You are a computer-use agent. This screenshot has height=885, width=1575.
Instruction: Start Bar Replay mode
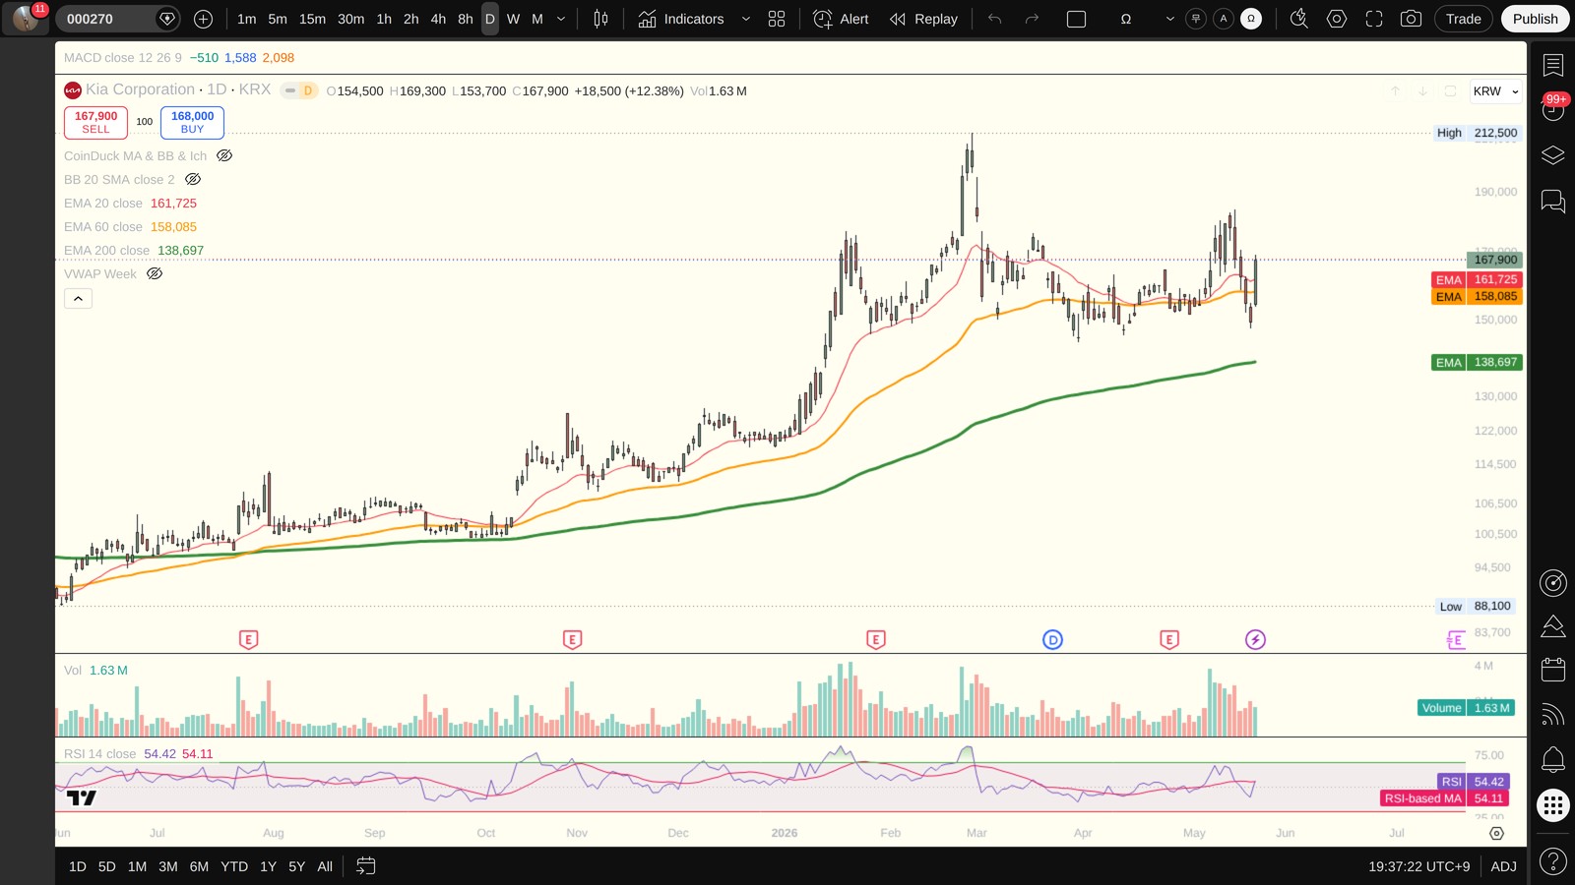click(923, 19)
